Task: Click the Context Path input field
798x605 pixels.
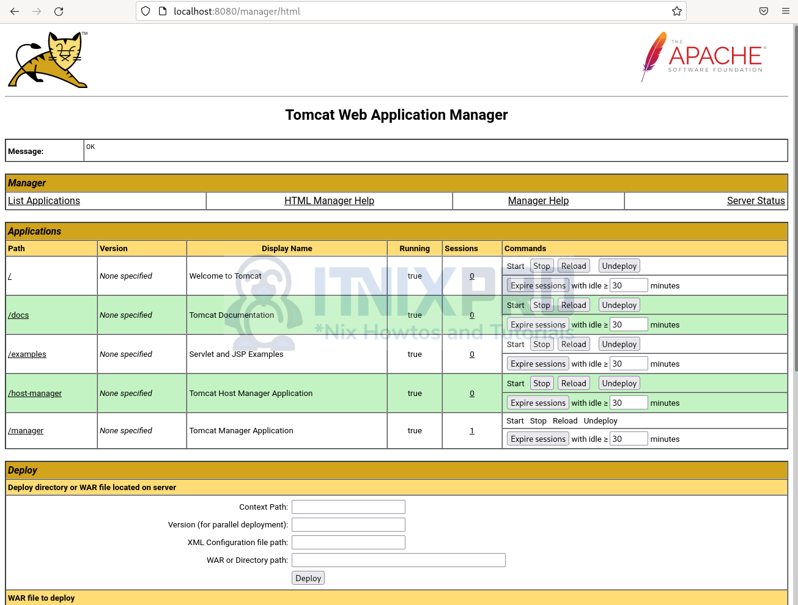Action: 349,507
